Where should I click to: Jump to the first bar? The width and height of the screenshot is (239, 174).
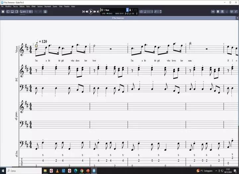83,12
